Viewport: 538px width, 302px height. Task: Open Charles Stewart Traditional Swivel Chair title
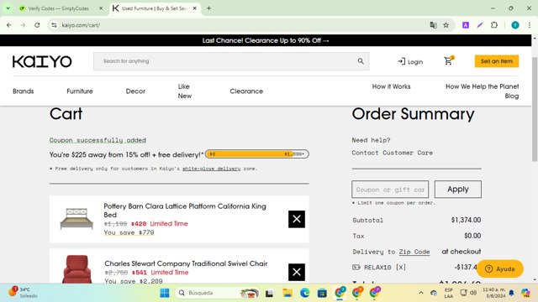click(186, 263)
